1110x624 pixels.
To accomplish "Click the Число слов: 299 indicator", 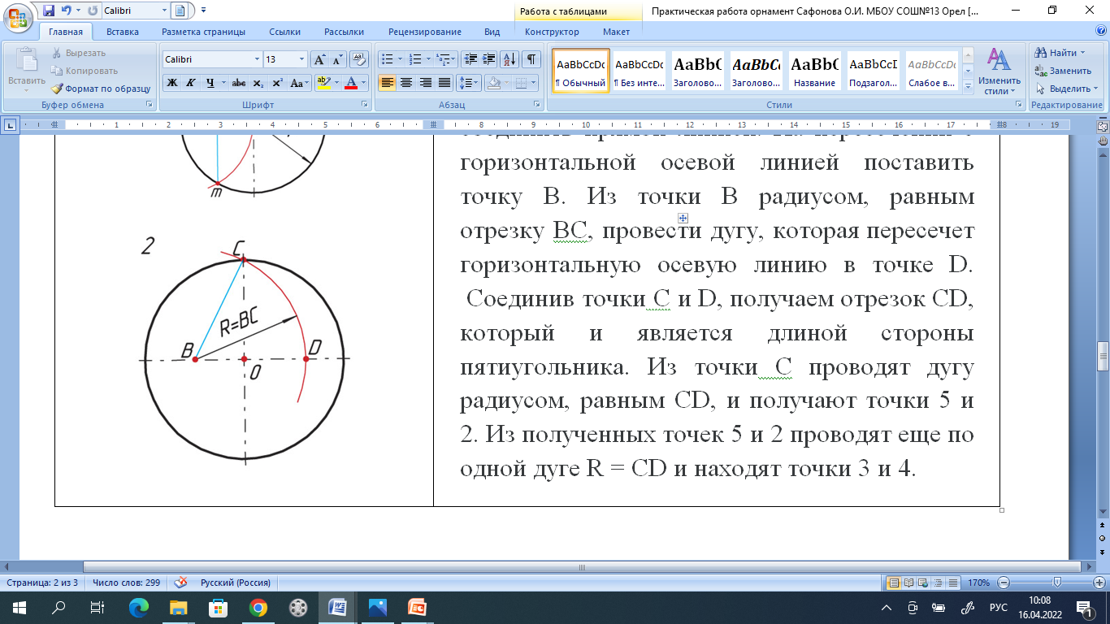I will pos(126,583).
